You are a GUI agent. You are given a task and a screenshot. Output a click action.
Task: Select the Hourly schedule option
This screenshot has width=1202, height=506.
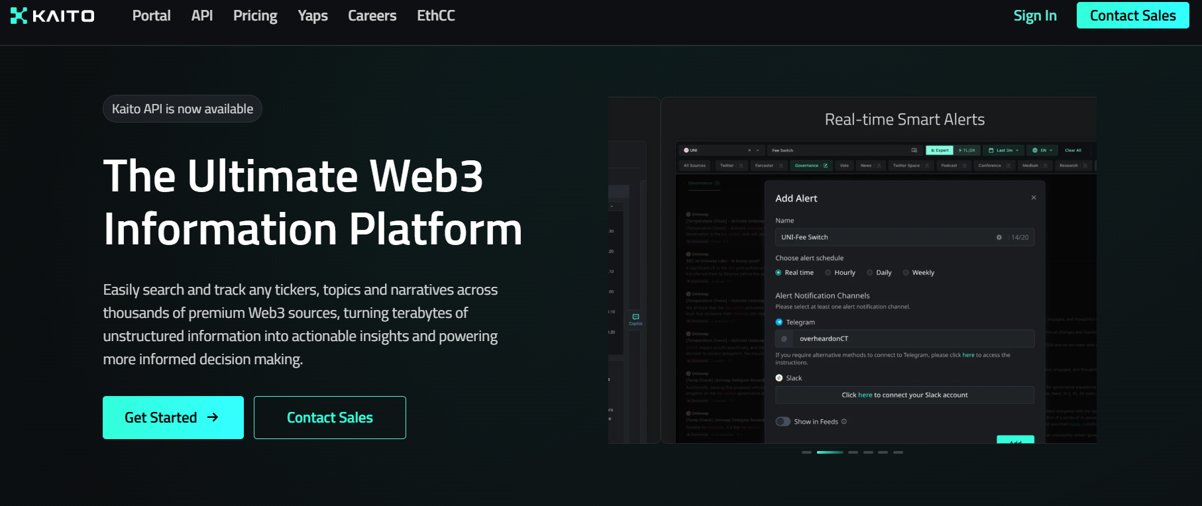(840, 272)
